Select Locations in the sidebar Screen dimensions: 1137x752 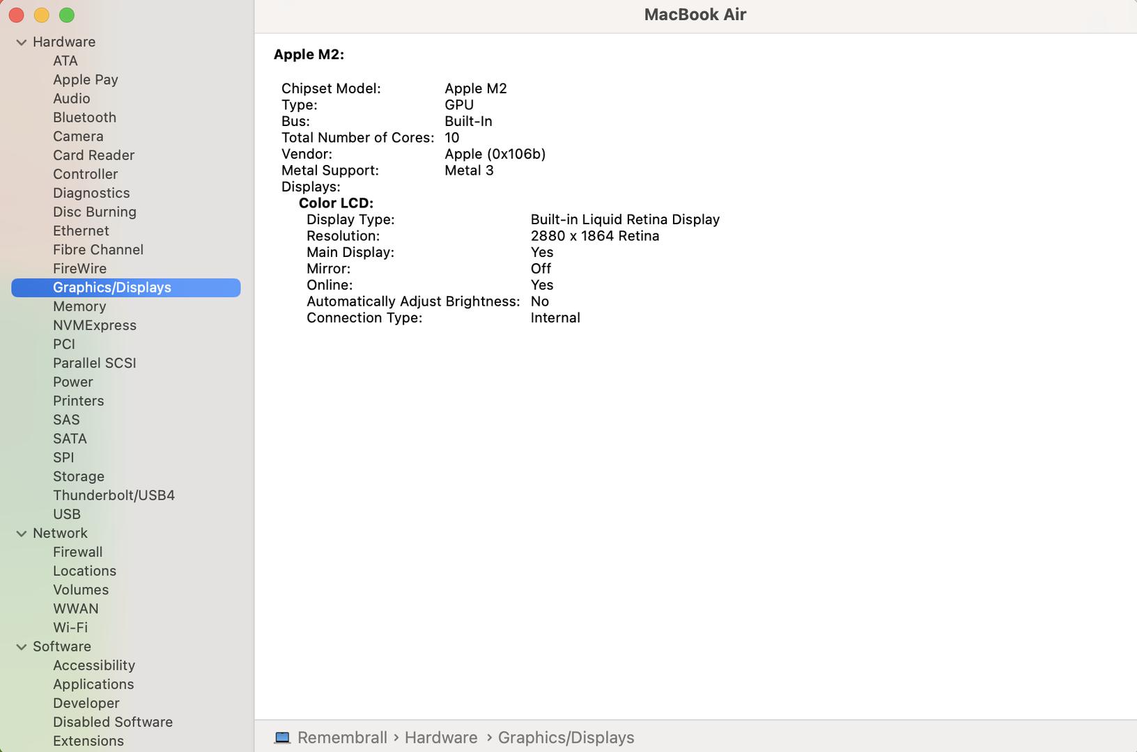pyautogui.click(x=84, y=570)
